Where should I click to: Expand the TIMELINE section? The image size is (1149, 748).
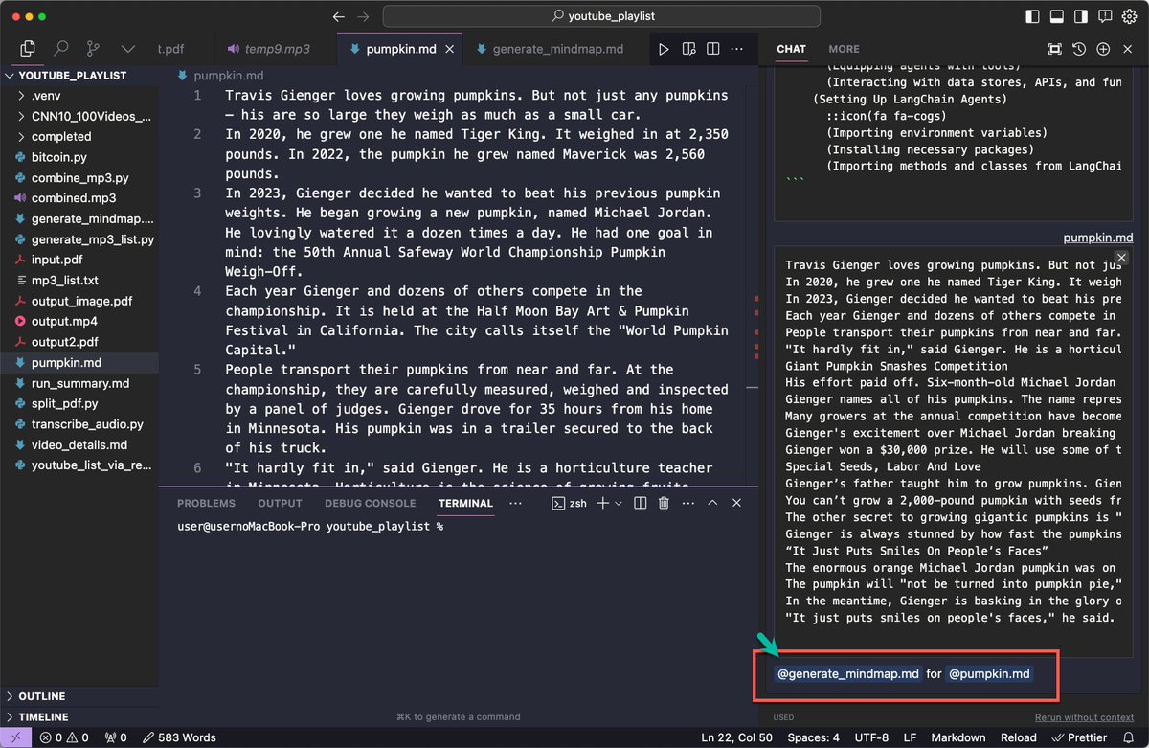(x=79, y=716)
